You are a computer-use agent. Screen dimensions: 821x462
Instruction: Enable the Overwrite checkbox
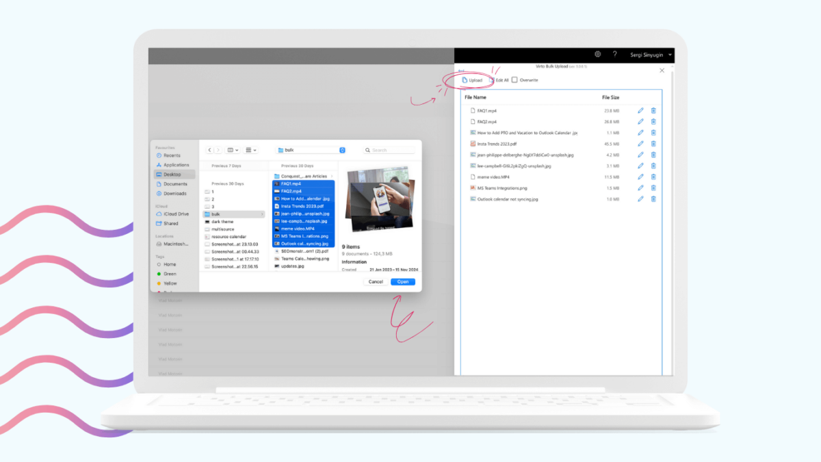coord(514,80)
